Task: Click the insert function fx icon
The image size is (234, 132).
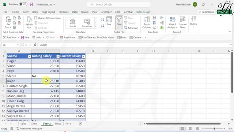Action: click(x=35, y=45)
